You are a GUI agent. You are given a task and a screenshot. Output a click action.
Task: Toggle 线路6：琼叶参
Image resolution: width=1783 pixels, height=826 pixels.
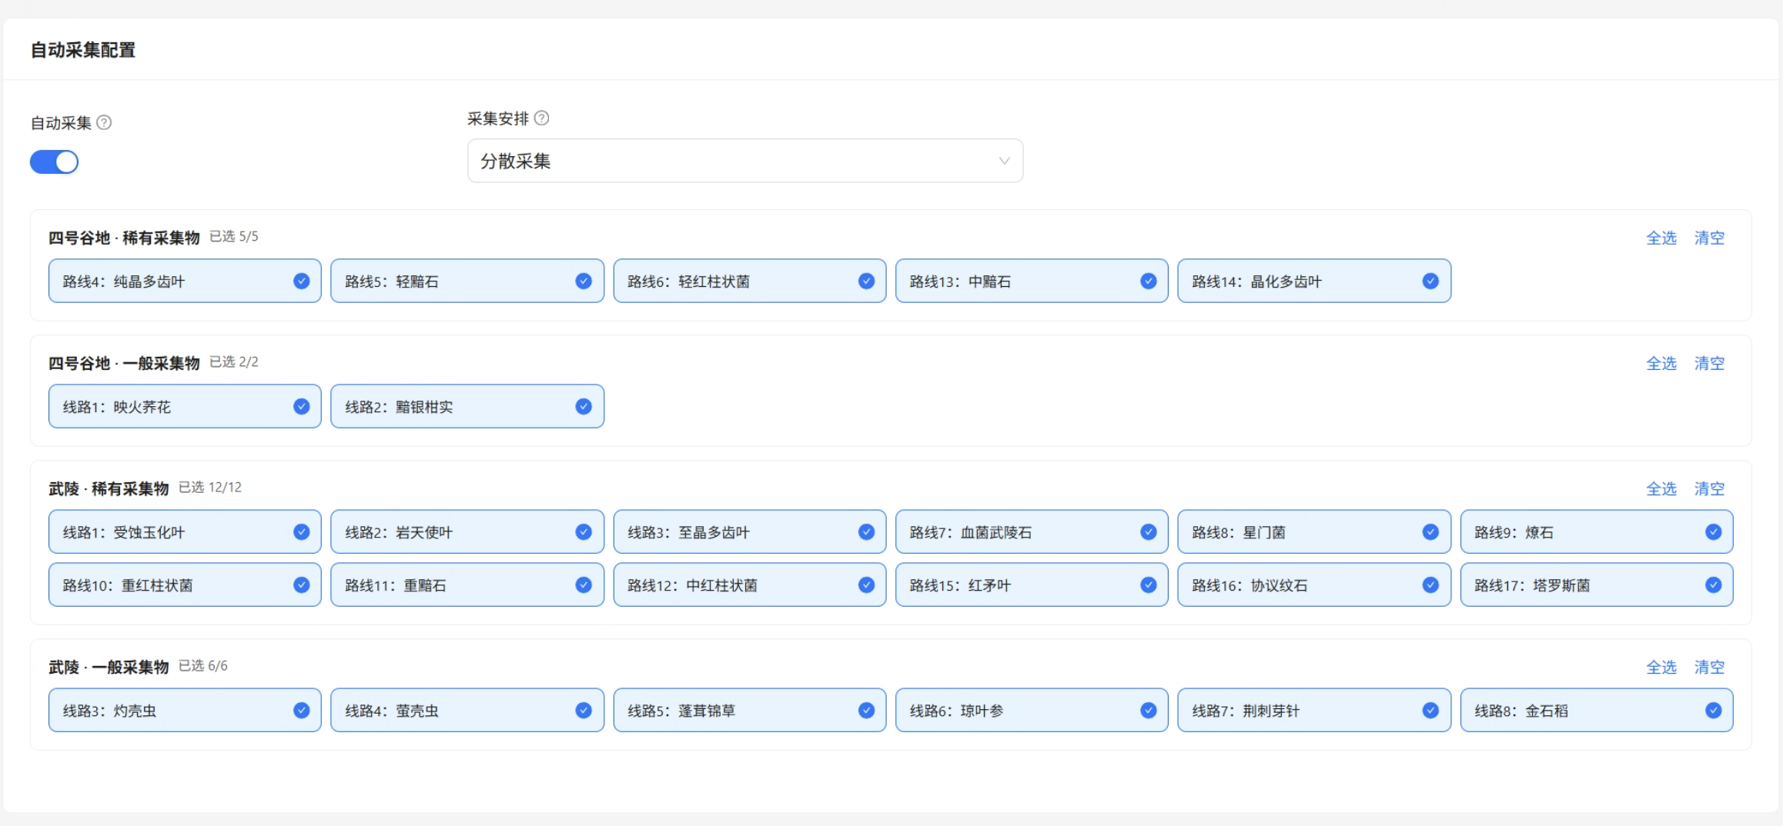pyautogui.click(x=1032, y=710)
